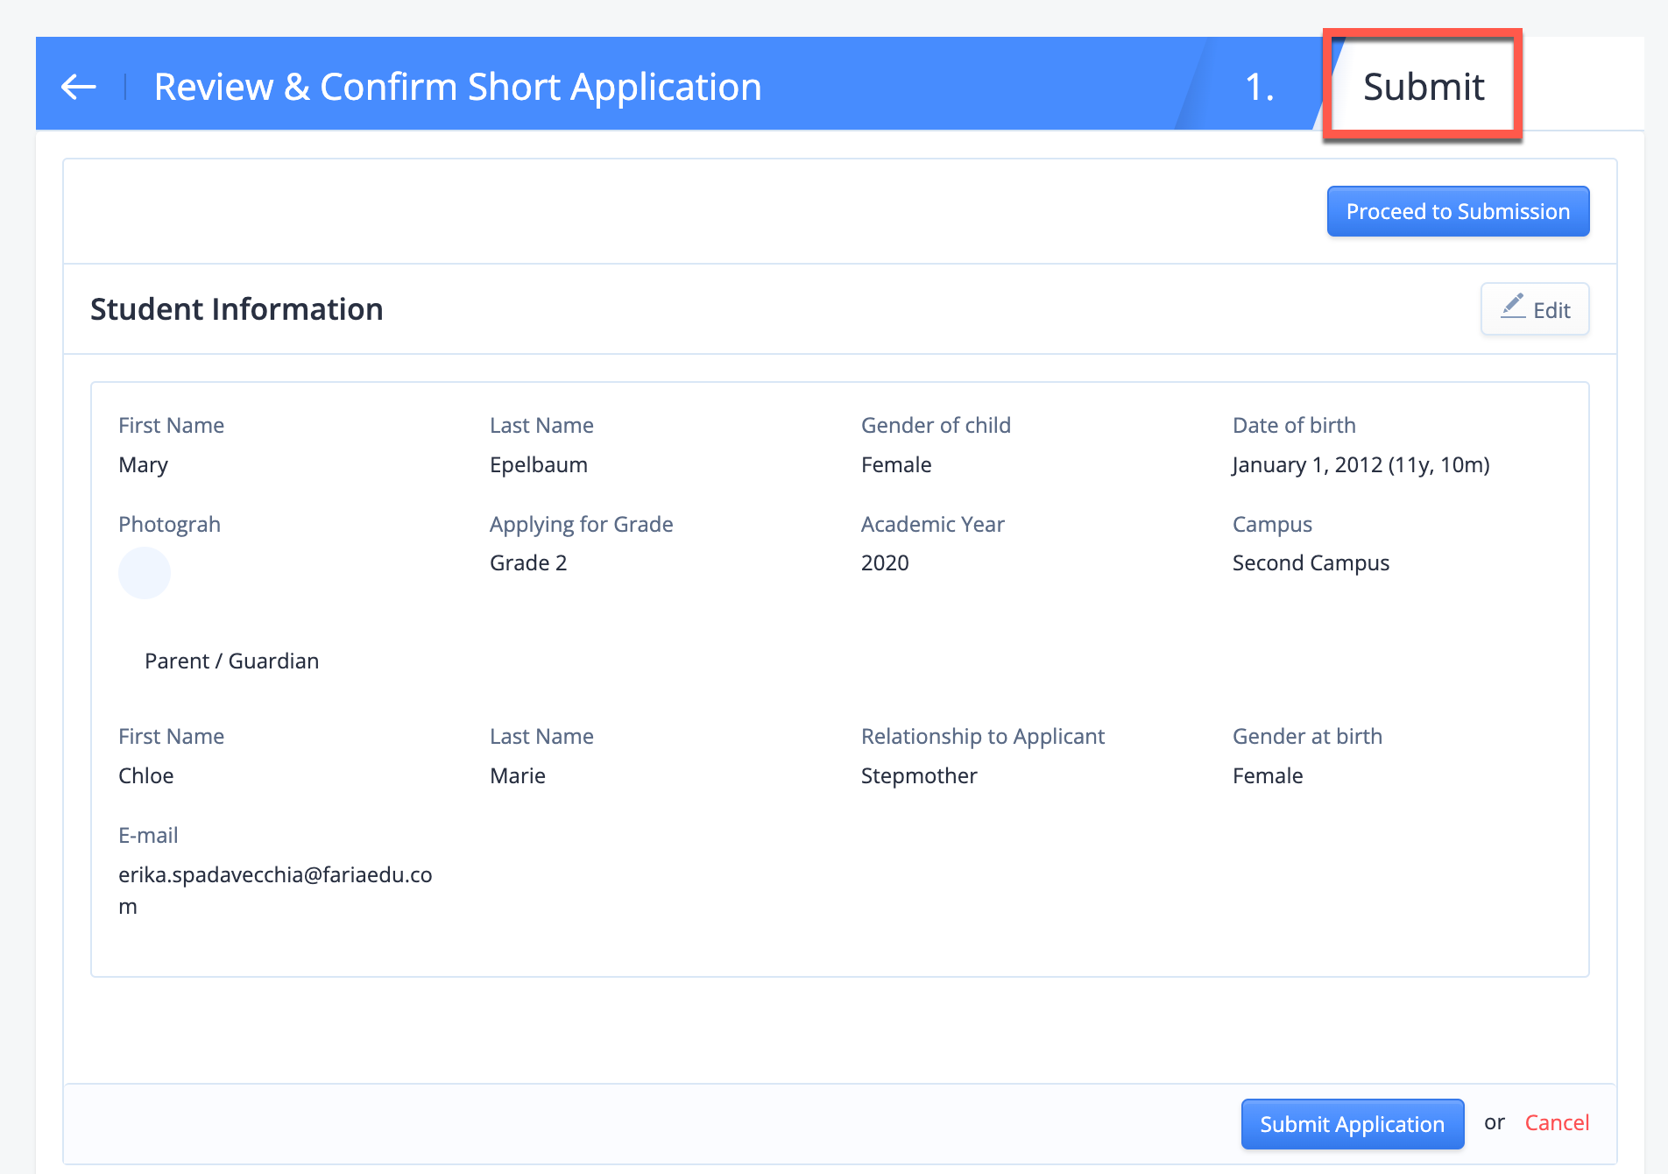Select the first name Mary

(143, 464)
